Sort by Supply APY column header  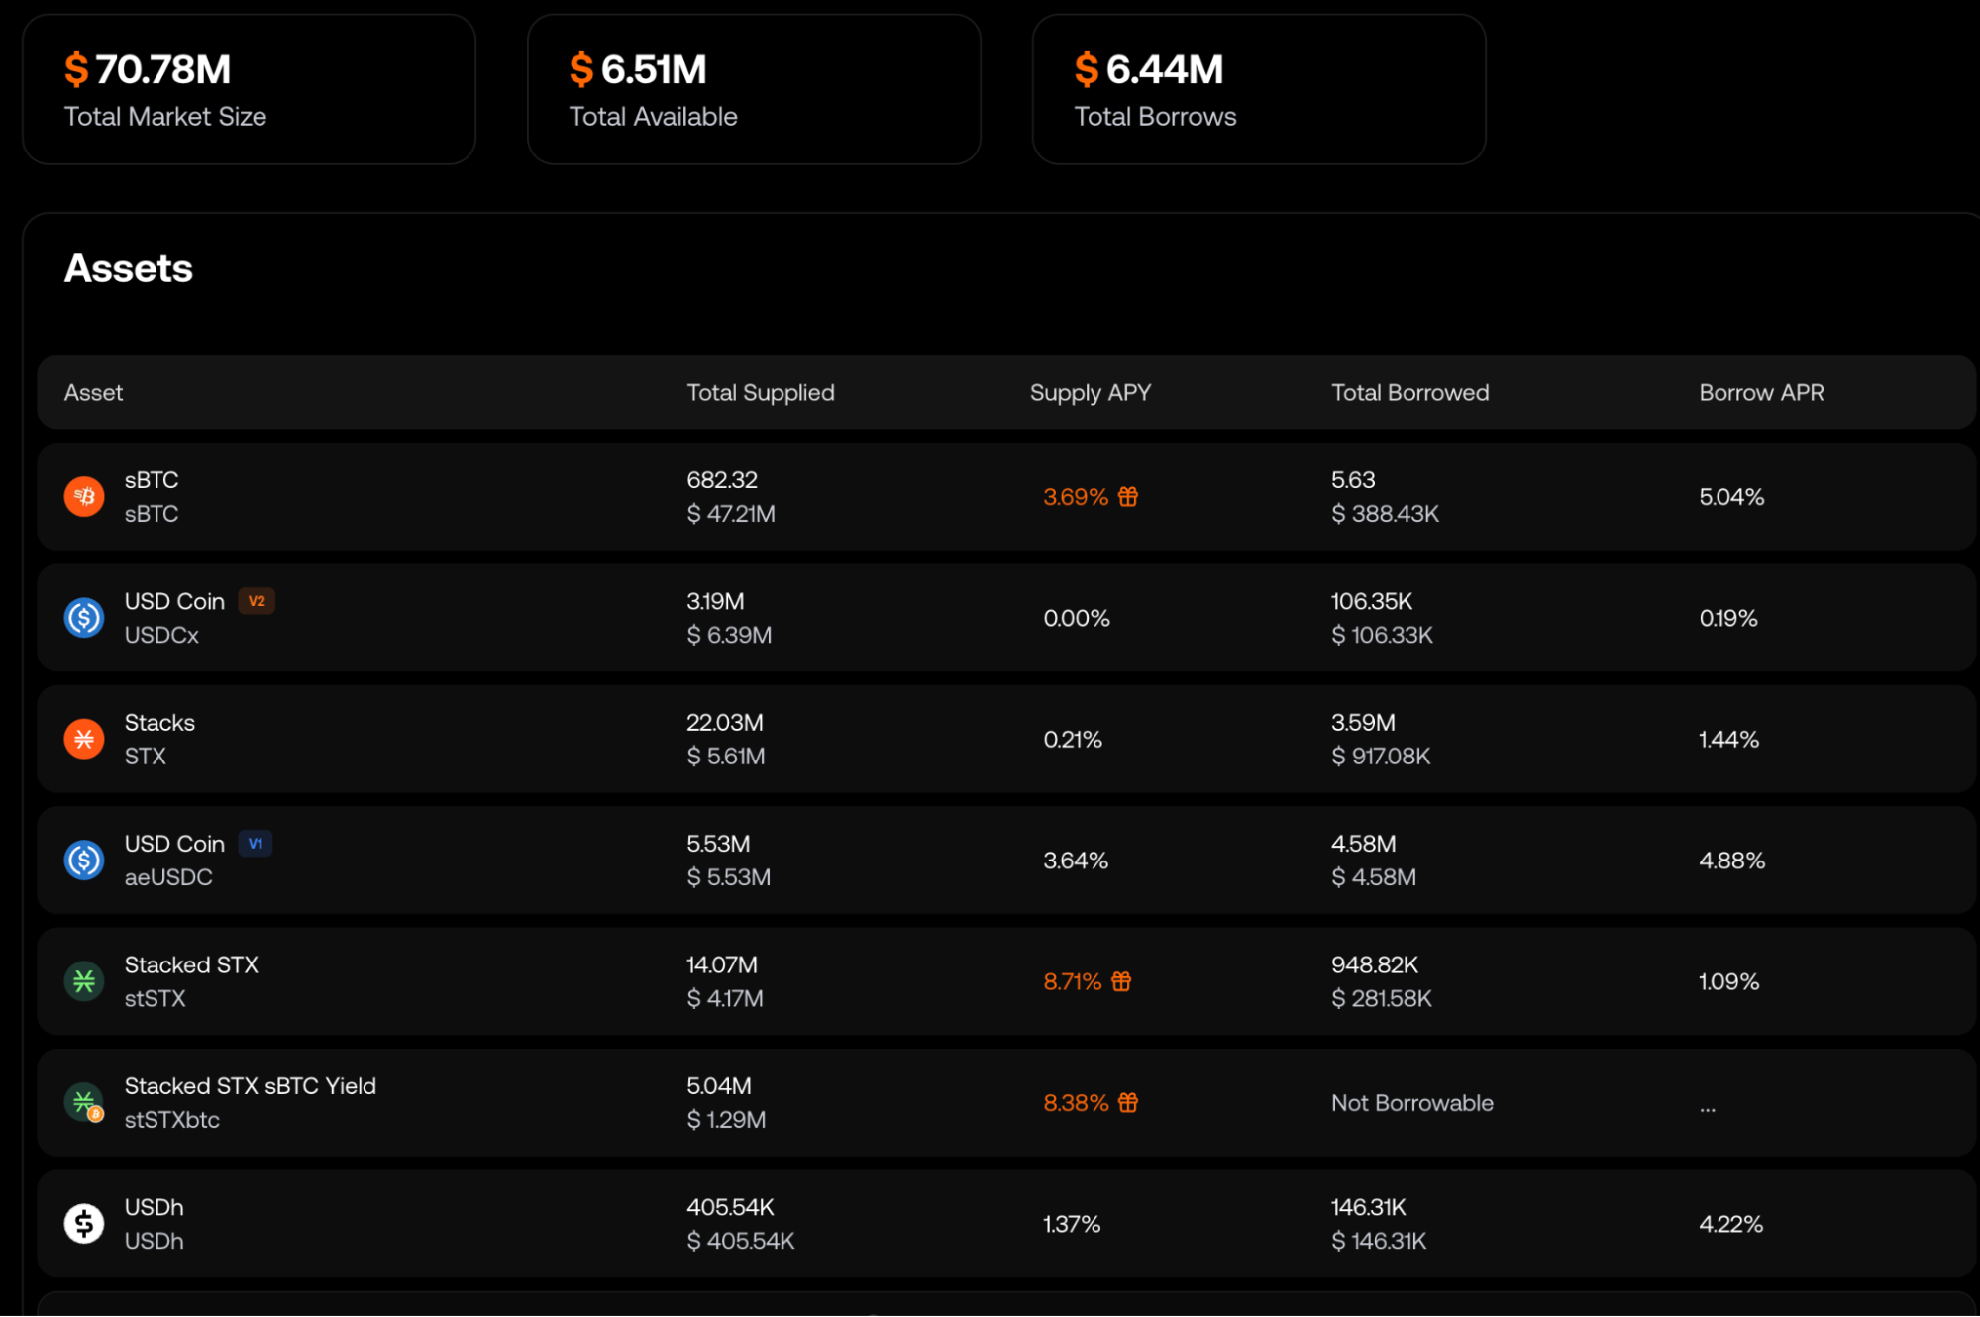pyautogui.click(x=1090, y=393)
